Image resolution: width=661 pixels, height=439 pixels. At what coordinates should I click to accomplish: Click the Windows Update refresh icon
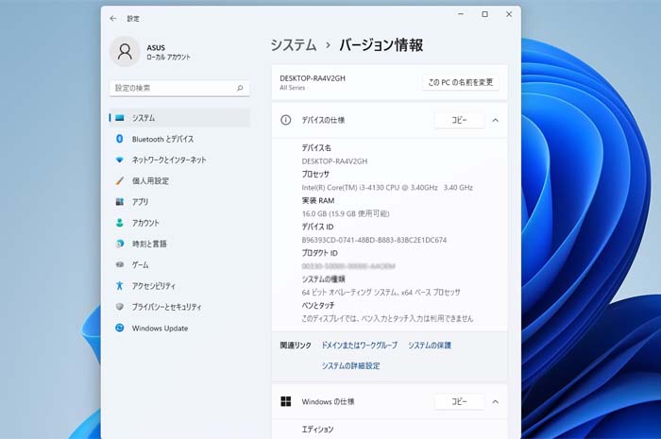120,328
